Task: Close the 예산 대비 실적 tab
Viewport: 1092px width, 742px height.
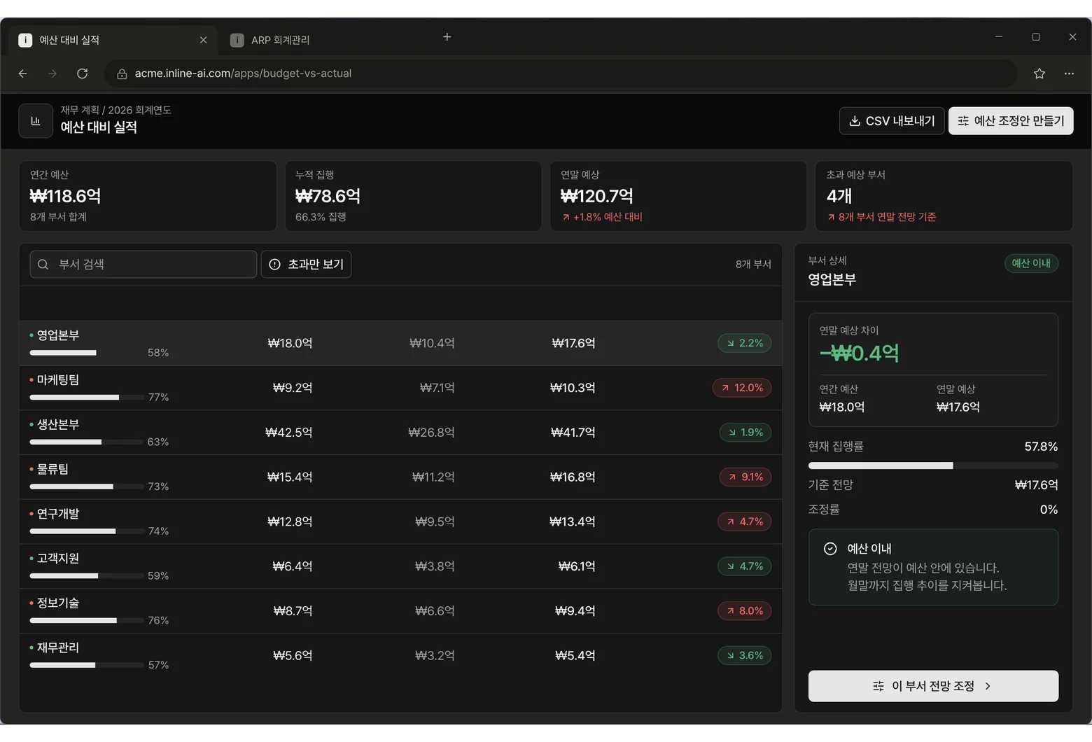Action: pyautogui.click(x=203, y=40)
